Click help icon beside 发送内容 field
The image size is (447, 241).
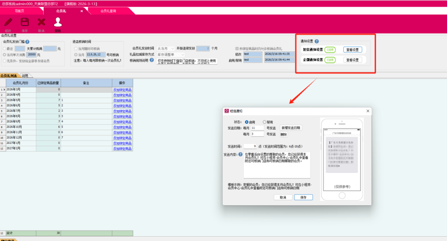click(x=241, y=154)
